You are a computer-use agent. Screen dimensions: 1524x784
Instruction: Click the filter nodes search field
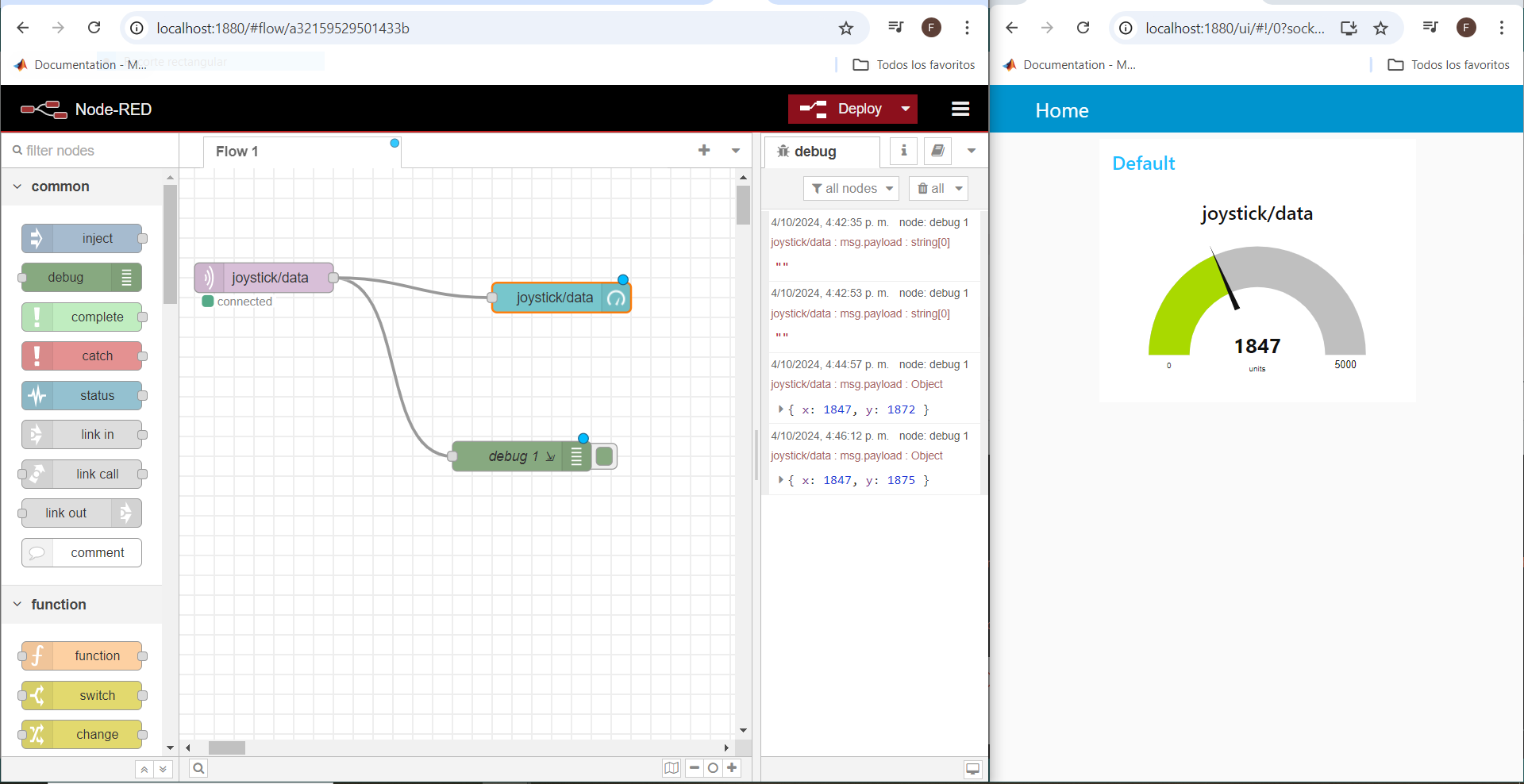(90, 151)
